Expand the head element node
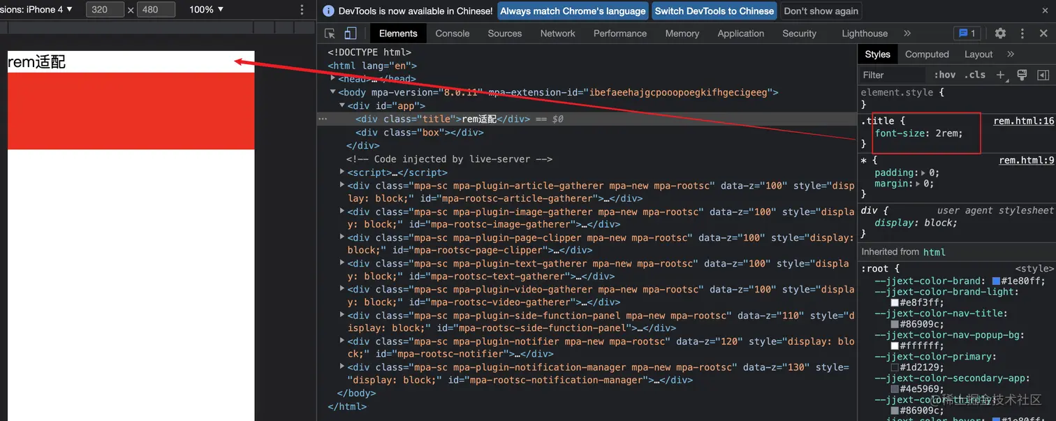Viewport: 1056px width, 421px height. click(x=332, y=79)
